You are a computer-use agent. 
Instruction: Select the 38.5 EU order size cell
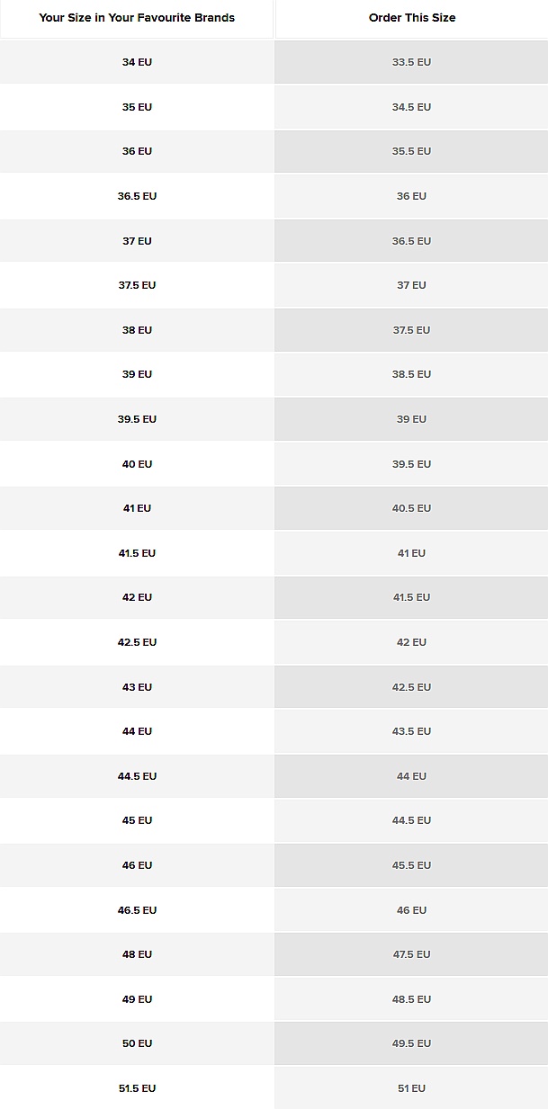[411, 374]
